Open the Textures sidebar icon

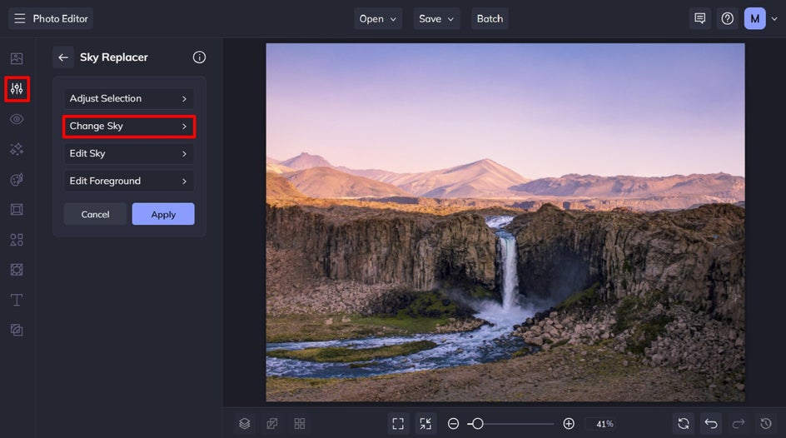(x=17, y=270)
